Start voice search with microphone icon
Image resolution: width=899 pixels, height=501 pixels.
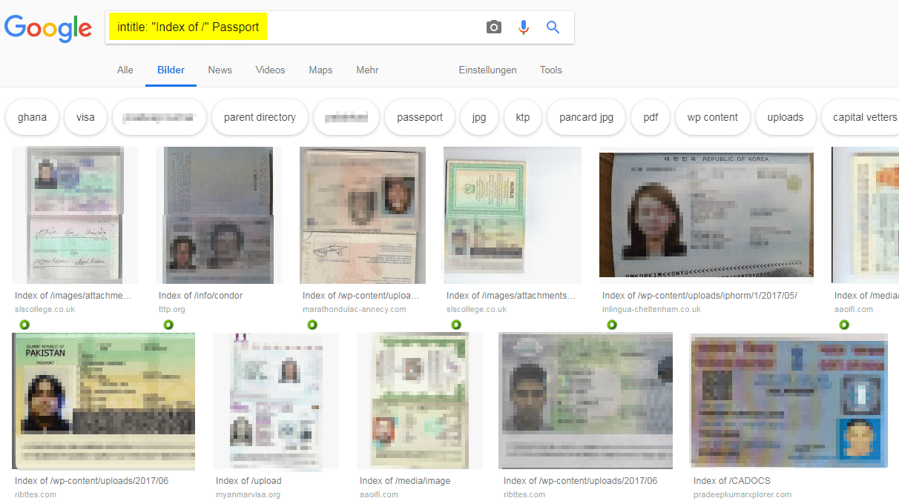coord(524,27)
